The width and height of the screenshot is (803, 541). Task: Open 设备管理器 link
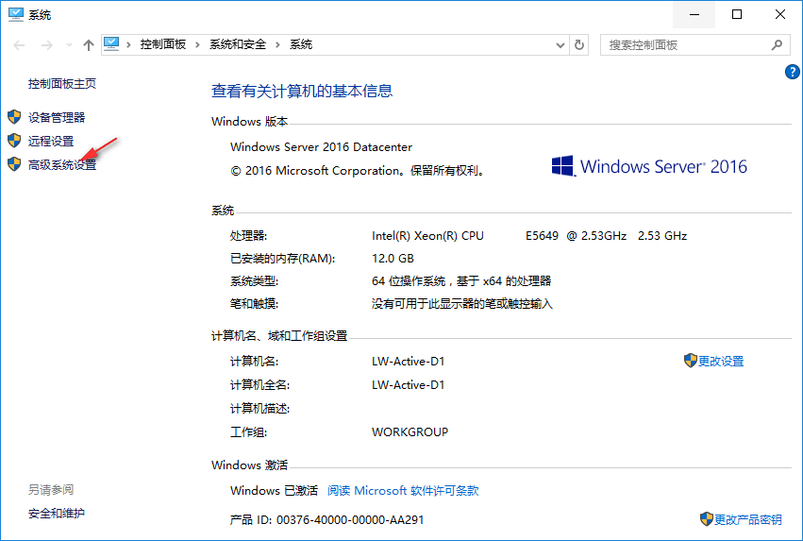click(57, 117)
